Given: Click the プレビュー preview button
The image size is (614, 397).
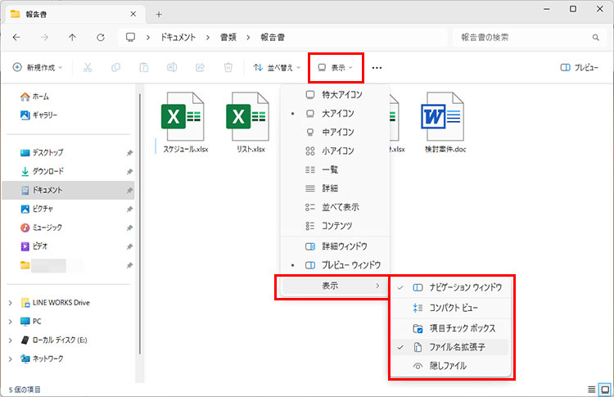Looking at the screenshot, I should (x=579, y=68).
